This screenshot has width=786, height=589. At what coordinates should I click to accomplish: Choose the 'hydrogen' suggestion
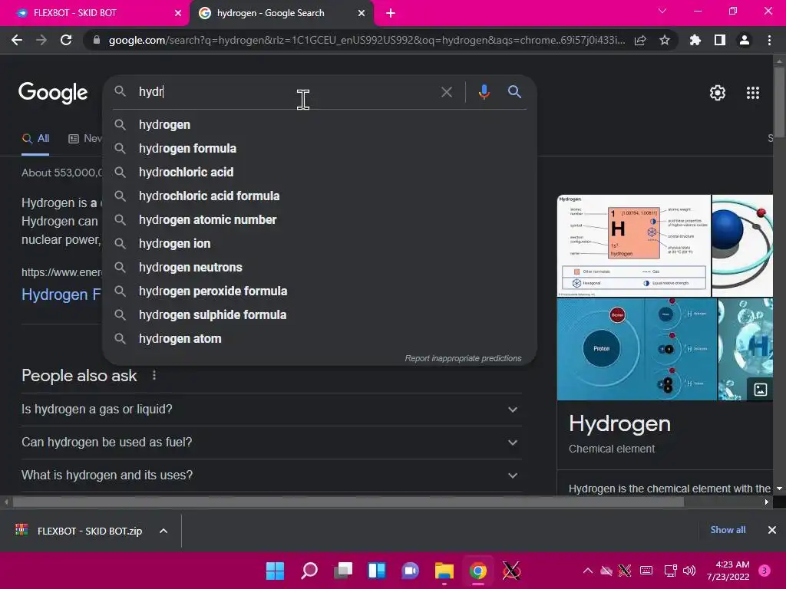pos(320,125)
